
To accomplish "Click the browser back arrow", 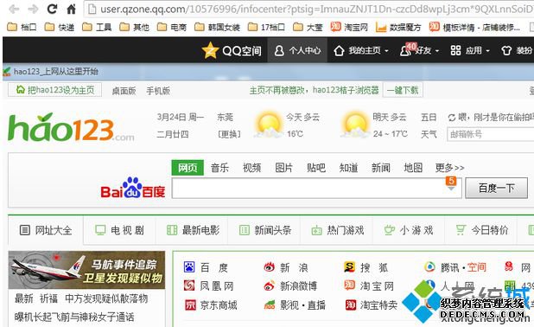I will pyautogui.click(x=14, y=10).
